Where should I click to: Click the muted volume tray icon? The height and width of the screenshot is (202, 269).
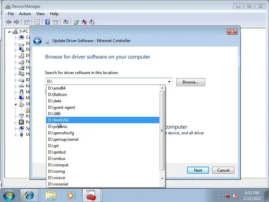coord(235,196)
